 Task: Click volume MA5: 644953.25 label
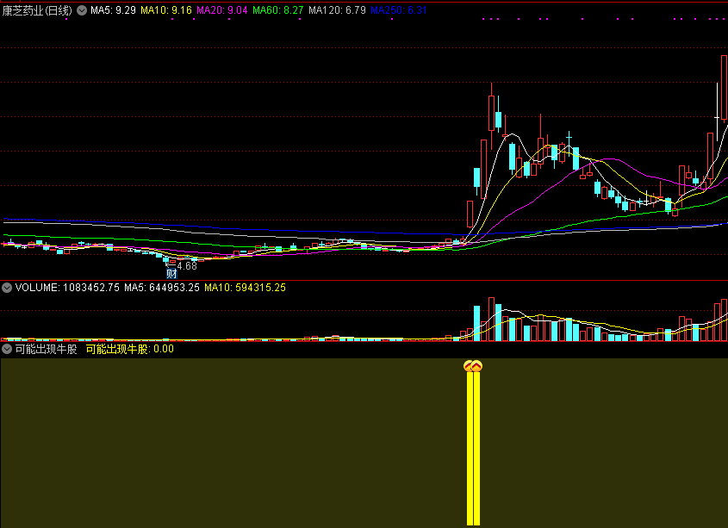point(162,288)
